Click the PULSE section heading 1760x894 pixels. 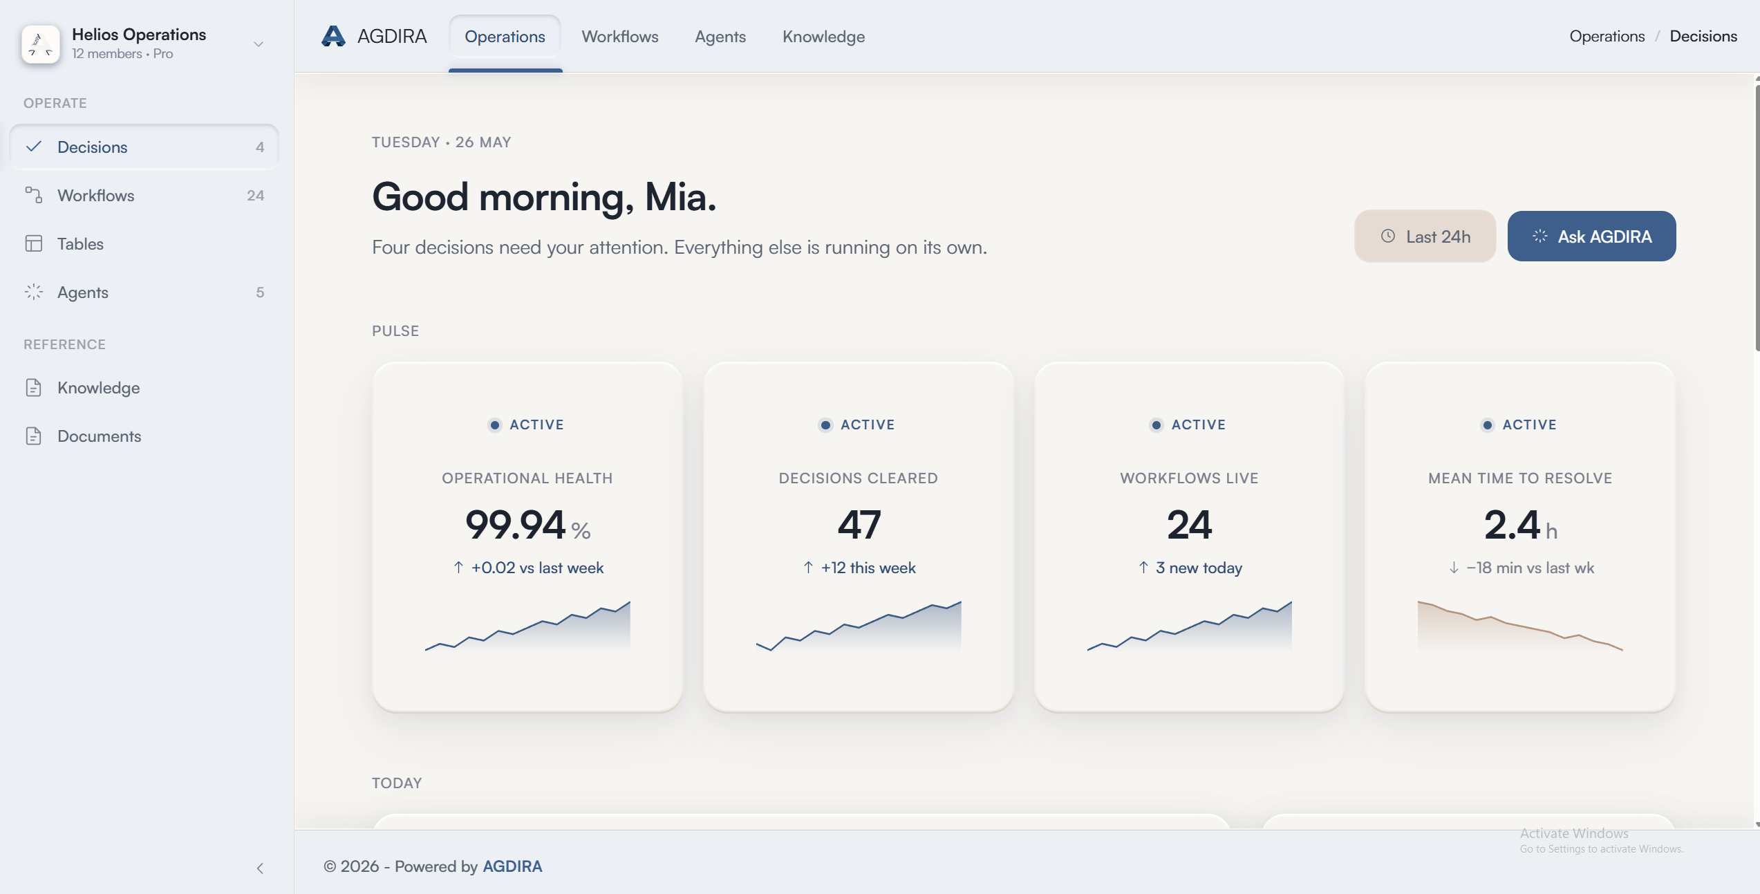click(x=395, y=330)
